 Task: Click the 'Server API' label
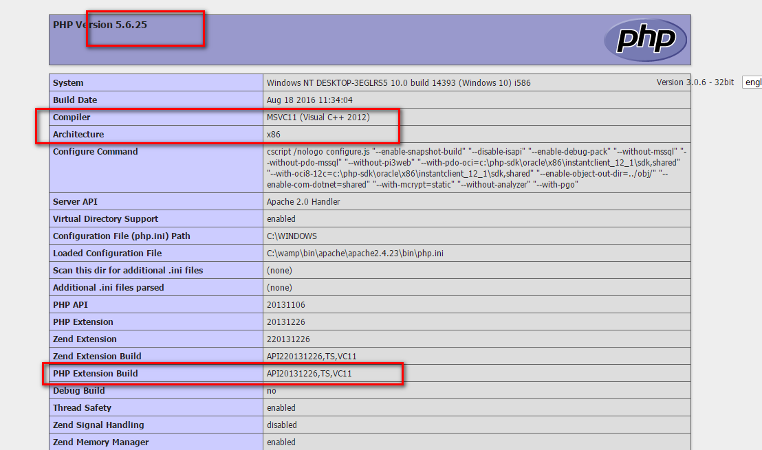(x=76, y=201)
